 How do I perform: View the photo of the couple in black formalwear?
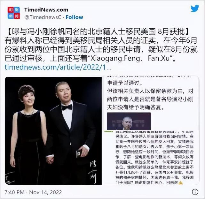[x=53, y=131]
